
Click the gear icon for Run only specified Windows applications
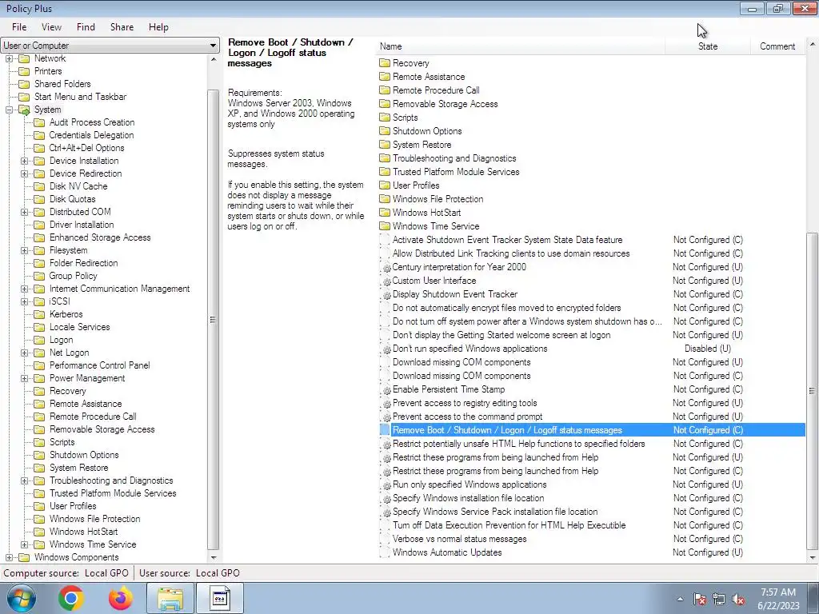point(385,484)
